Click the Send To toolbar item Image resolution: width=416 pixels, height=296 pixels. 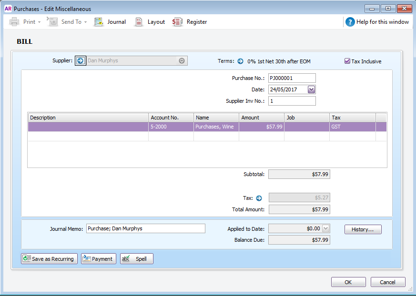click(x=67, y=22)
